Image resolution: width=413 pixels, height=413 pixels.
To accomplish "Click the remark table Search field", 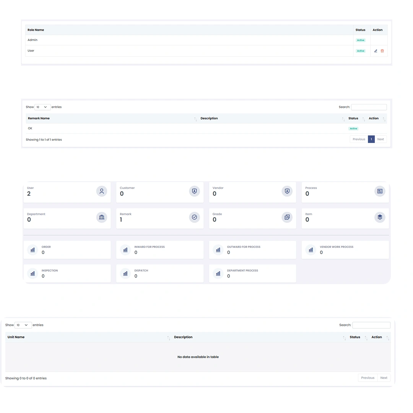I will pos(369,107).
